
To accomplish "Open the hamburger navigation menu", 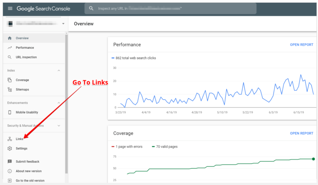I will coord(10,8).
